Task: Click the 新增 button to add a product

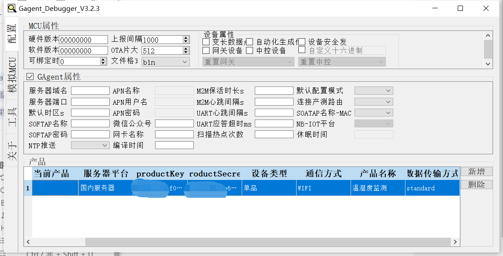Action: pos(476,171)
